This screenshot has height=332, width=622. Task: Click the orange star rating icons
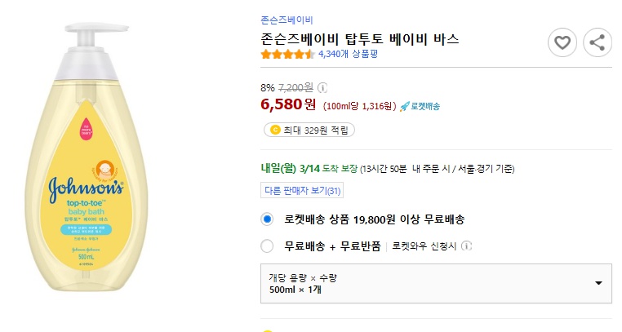coord(287,55)
